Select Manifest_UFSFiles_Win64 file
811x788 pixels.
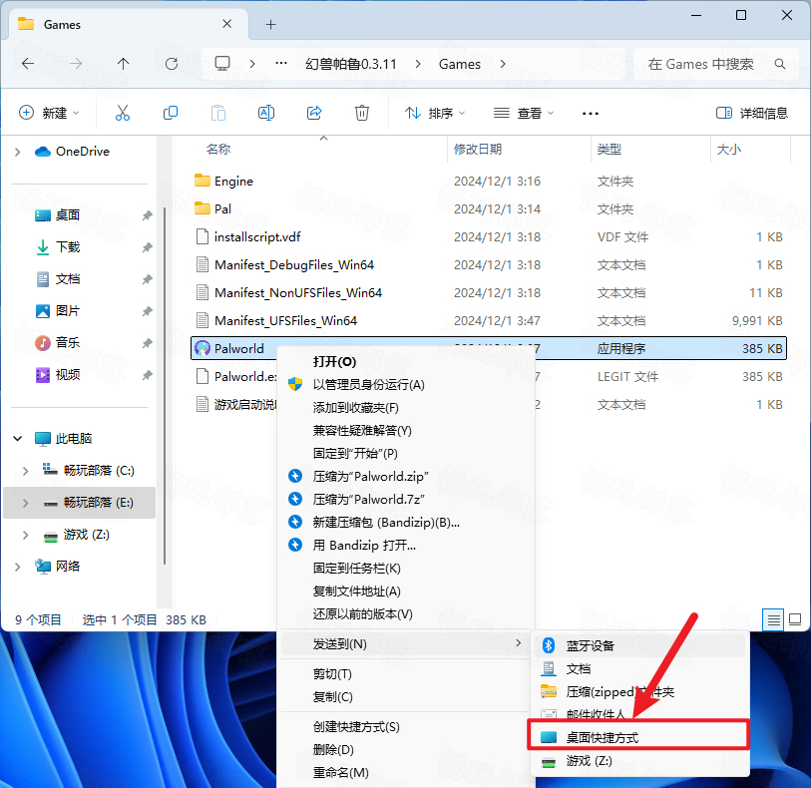click(x=489, y=320)
